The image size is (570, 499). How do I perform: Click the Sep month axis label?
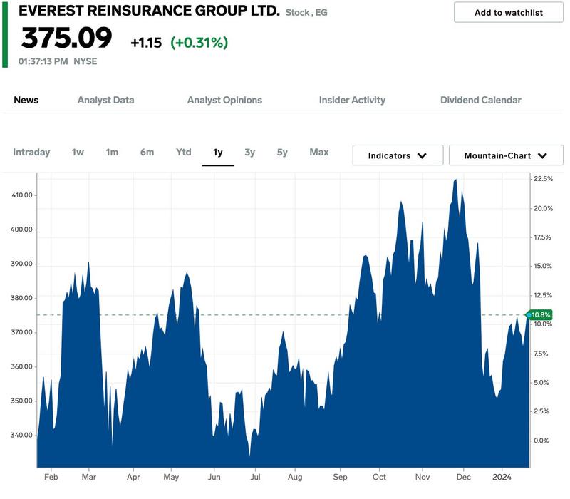pos(340,477)
